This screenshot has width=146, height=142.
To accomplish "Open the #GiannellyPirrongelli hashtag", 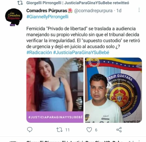I will point(47,17).
